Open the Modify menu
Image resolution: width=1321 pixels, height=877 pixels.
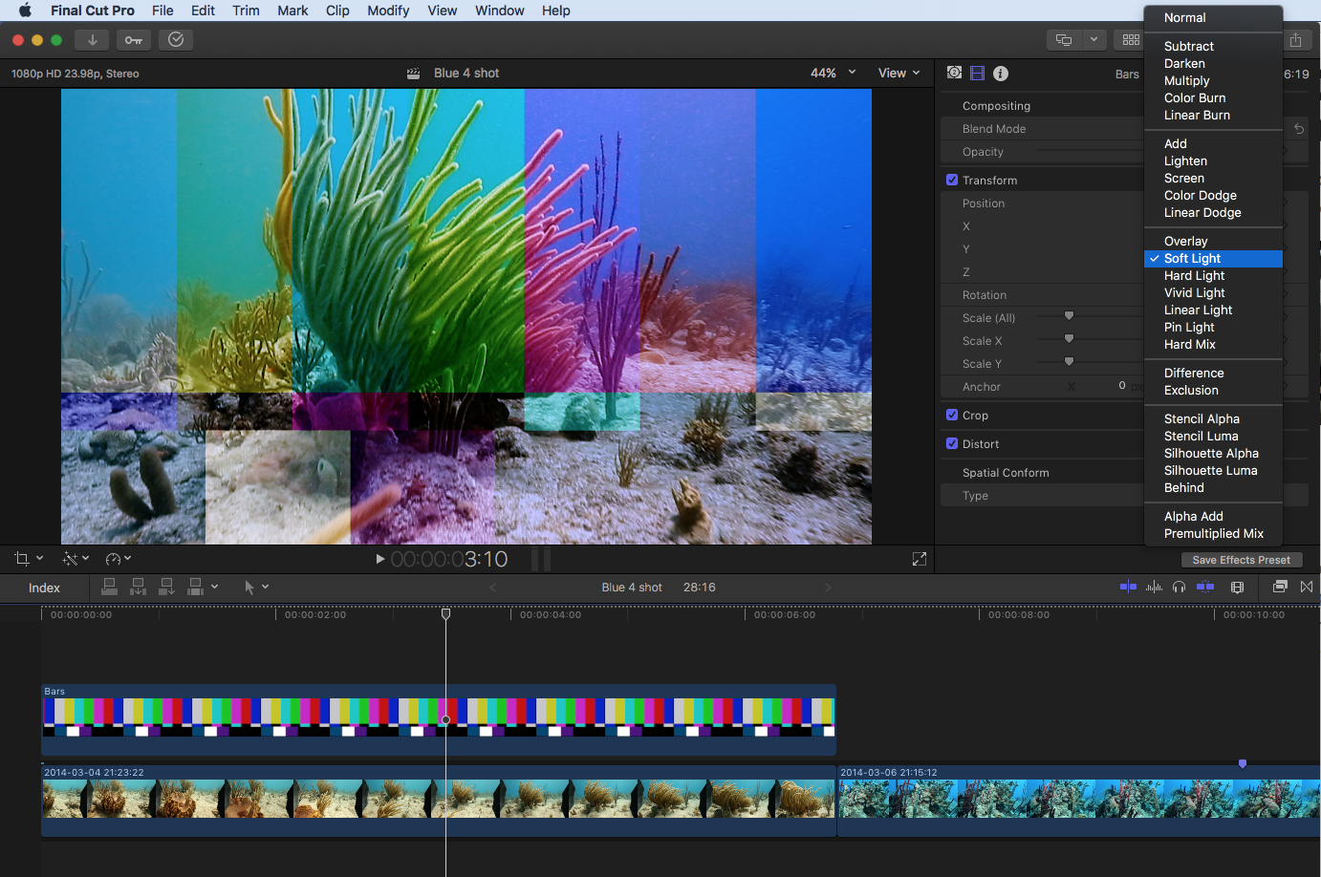point(388,11)
